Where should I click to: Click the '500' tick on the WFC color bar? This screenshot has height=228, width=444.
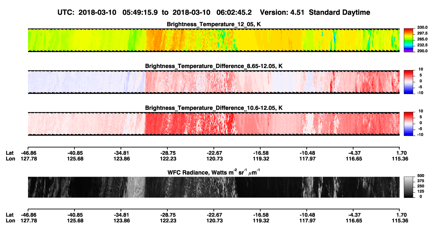coord(420,175)
